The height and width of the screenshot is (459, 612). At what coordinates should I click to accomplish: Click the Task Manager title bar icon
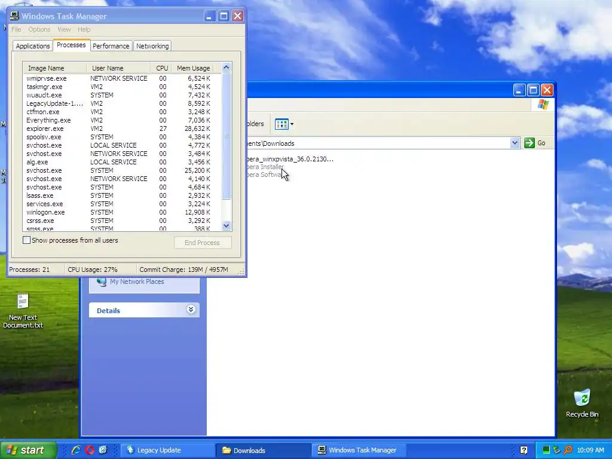[14, 16]
